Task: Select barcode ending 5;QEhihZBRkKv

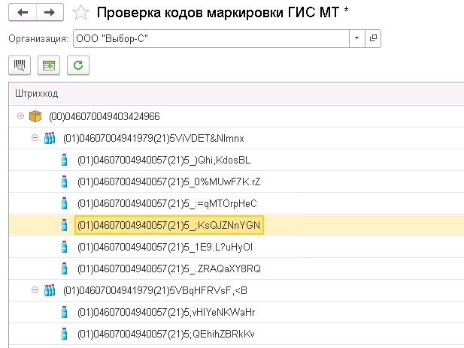Action: coord(166,334)
